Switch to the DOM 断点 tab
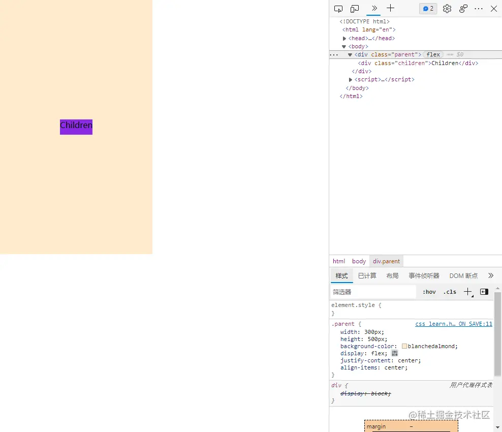Viewport: 502px width, 432px height. point(463,276)
